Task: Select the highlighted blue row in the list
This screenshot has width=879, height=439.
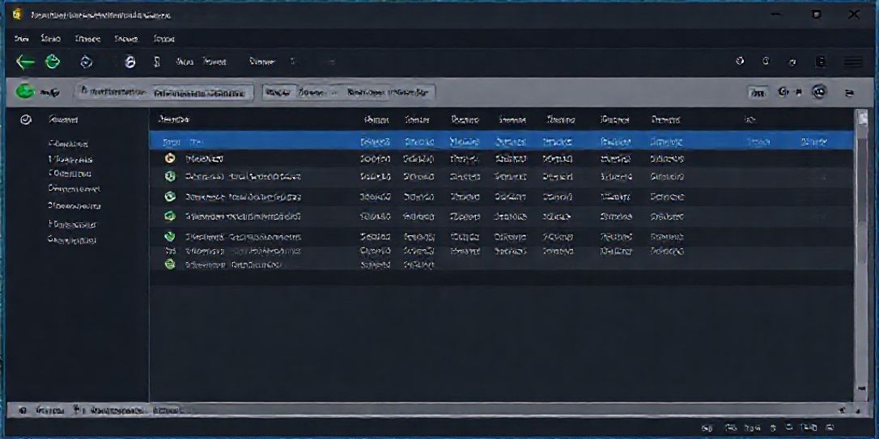Action: (500, 141)
